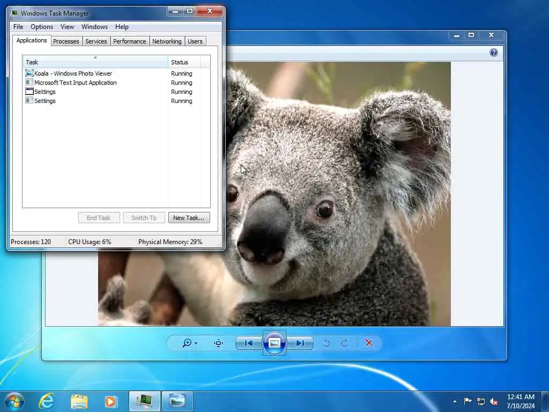
Task: Click the Koala photo in Photo Viewer
Action: tap(338, 194)
